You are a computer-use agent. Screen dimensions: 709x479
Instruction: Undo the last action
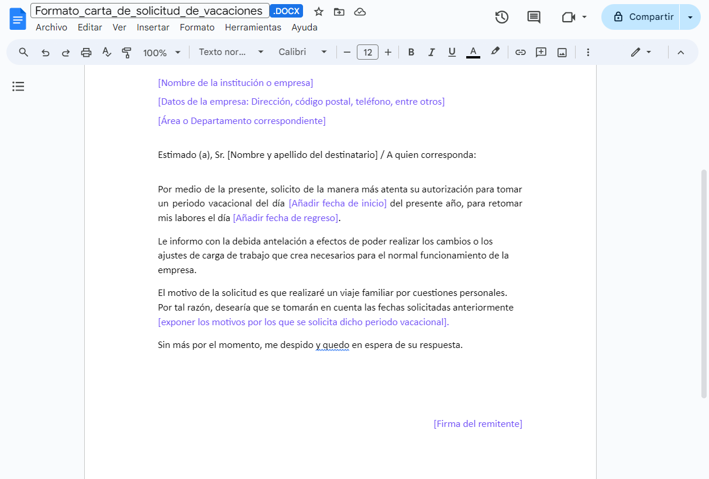coord(46,52)
